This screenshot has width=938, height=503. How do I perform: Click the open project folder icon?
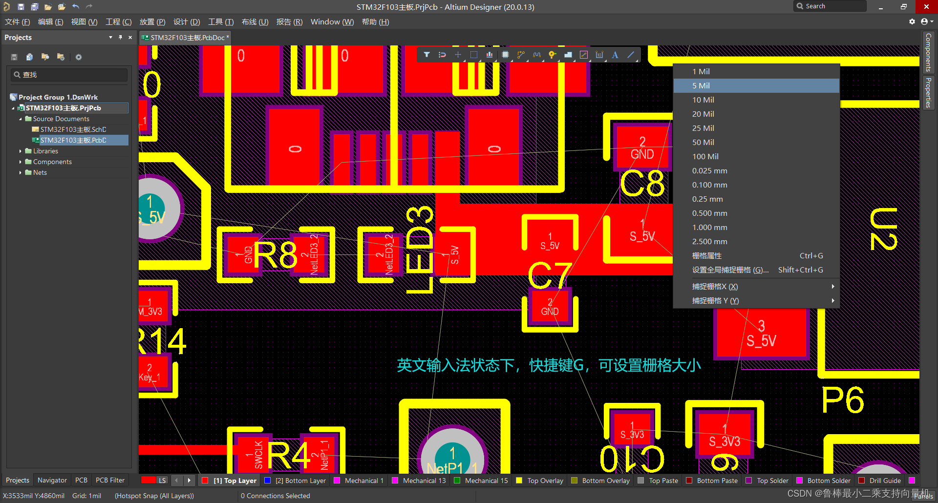62,7
